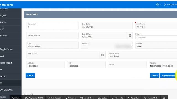Open the help menu icon

158,5
